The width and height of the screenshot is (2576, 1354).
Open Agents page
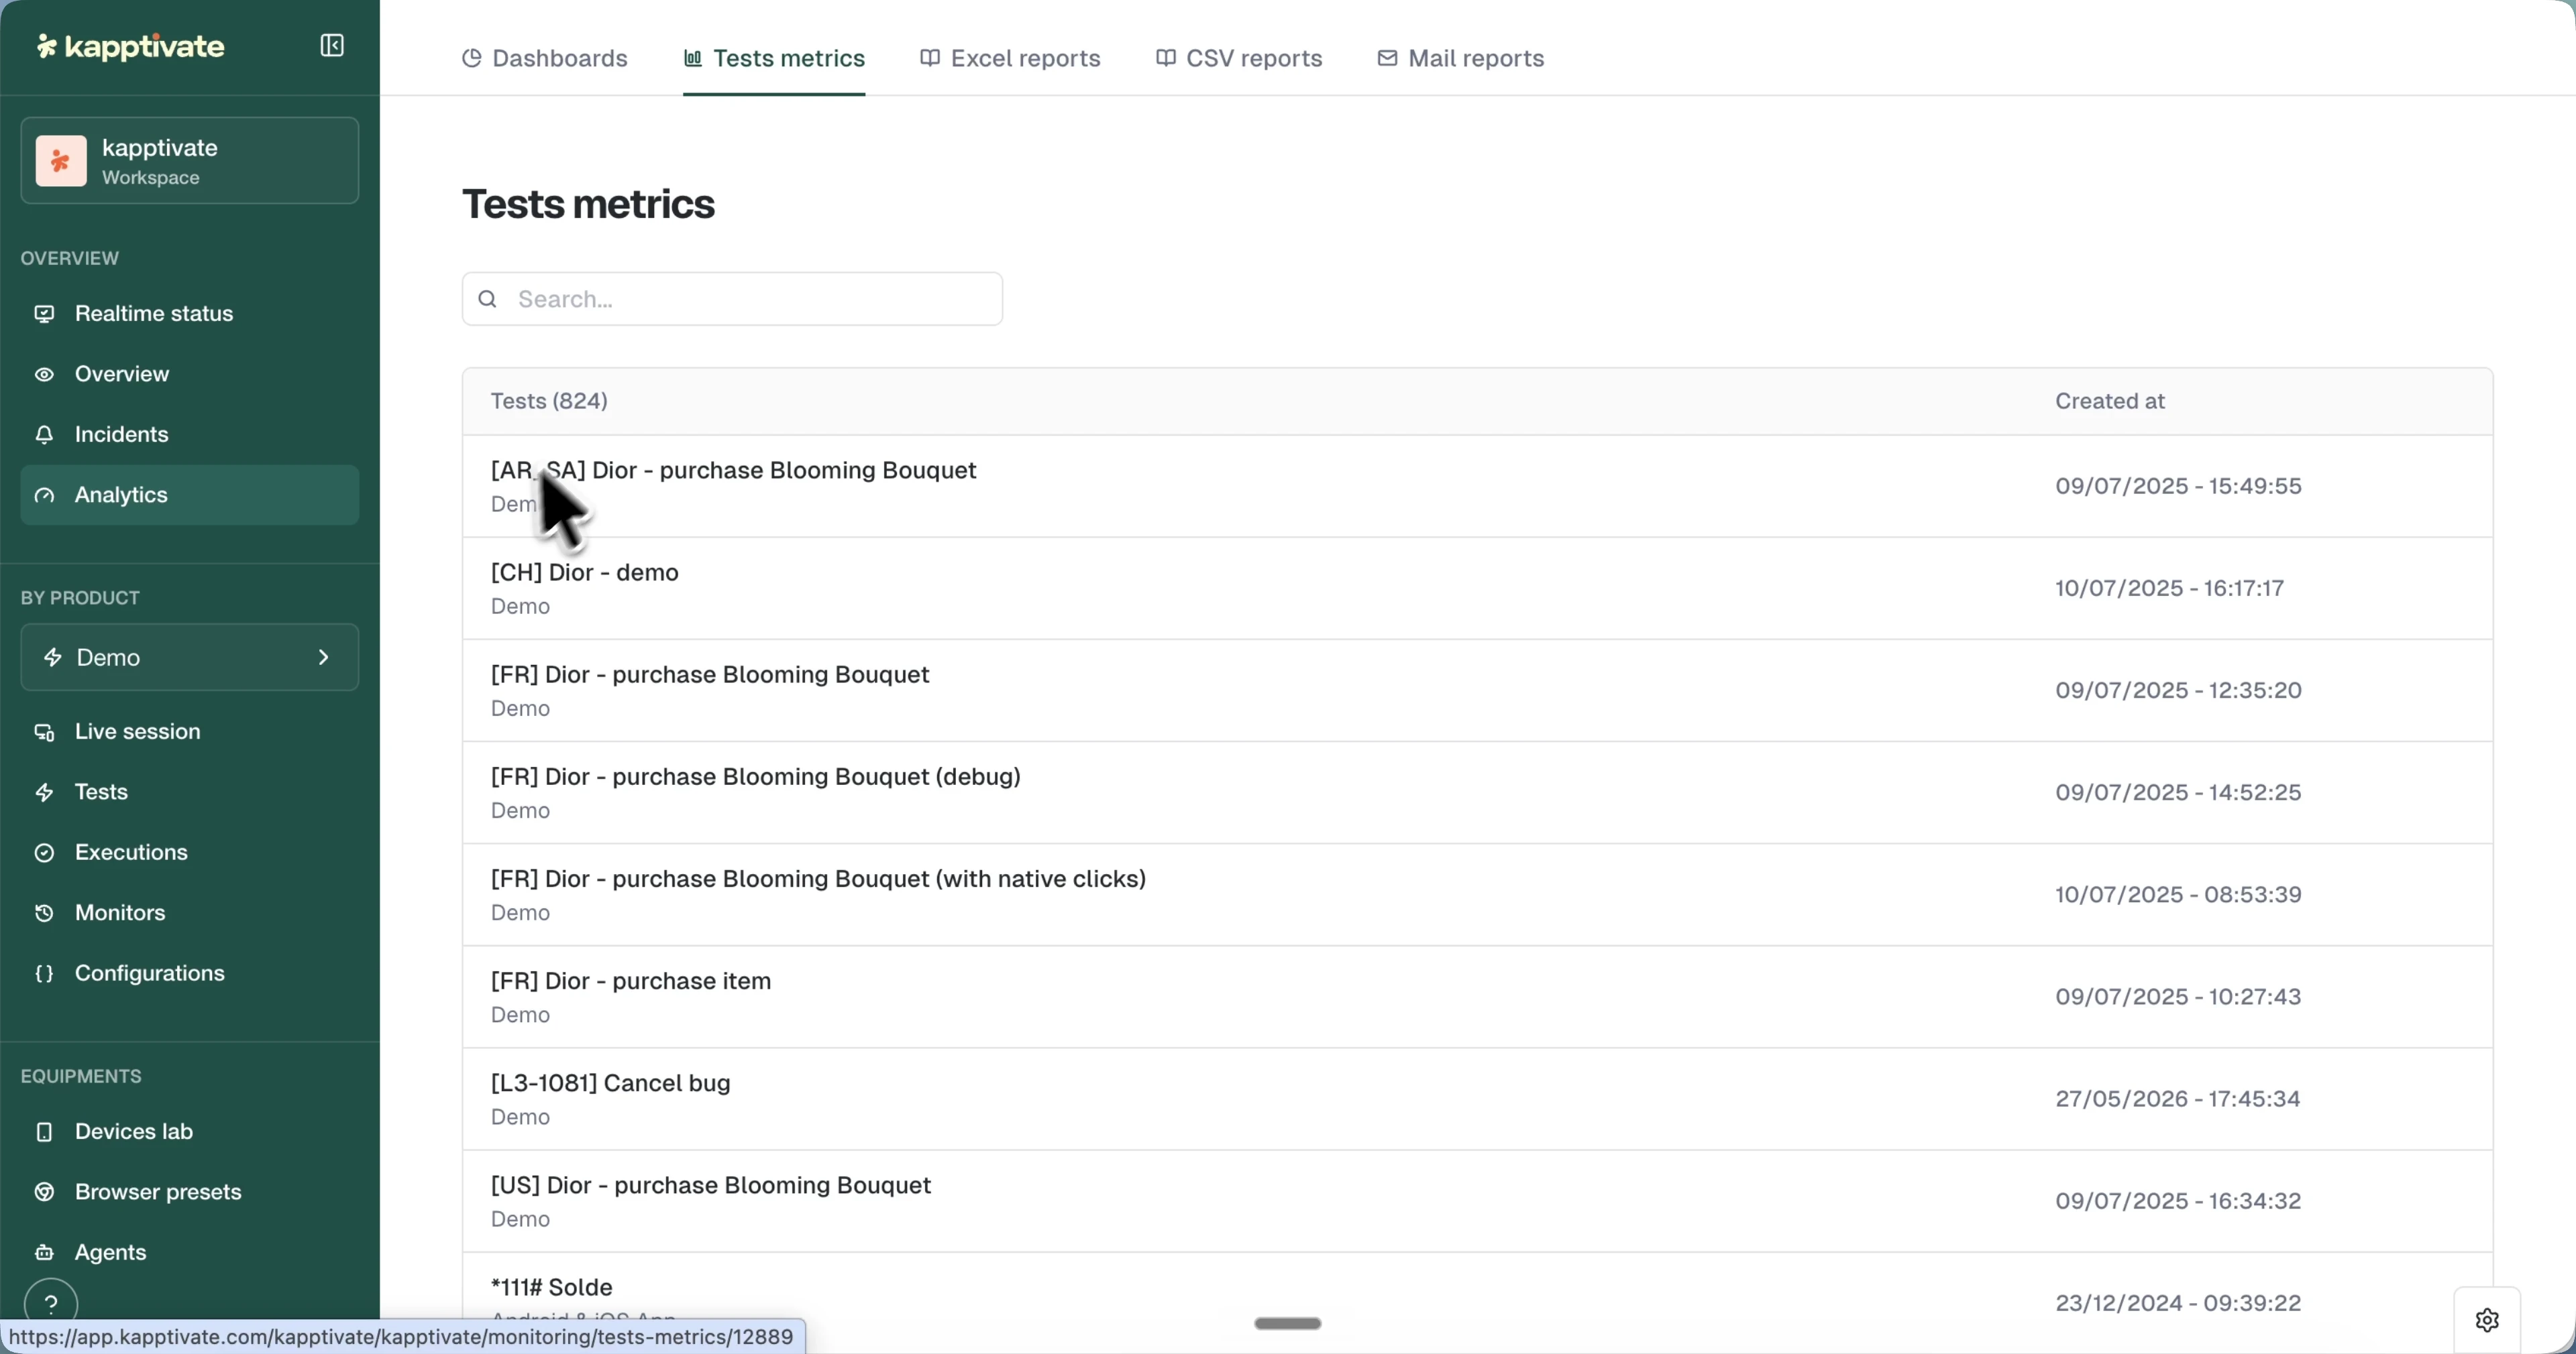190,1253
